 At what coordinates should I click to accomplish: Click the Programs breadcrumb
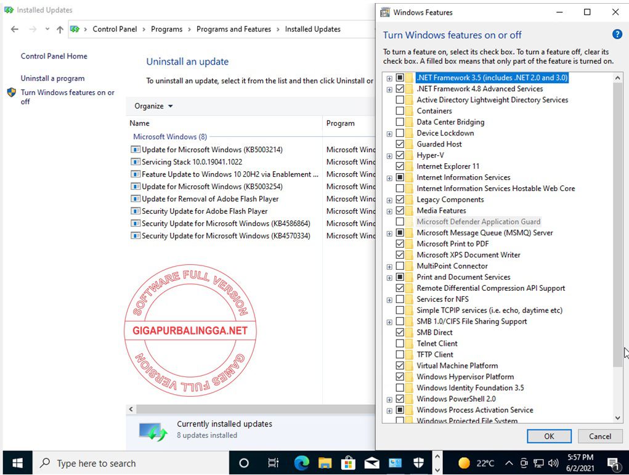pyautogui.click(x=166, y=30)
